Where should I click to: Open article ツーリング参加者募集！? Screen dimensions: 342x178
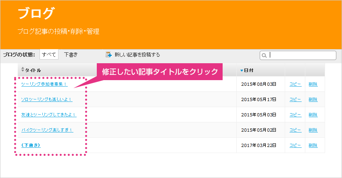(x=44, y=84)
